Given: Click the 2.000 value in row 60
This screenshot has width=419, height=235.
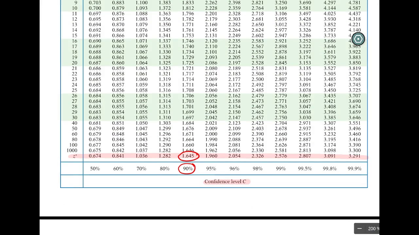Looking at the screenshot, I should click(x=211, y=134).
